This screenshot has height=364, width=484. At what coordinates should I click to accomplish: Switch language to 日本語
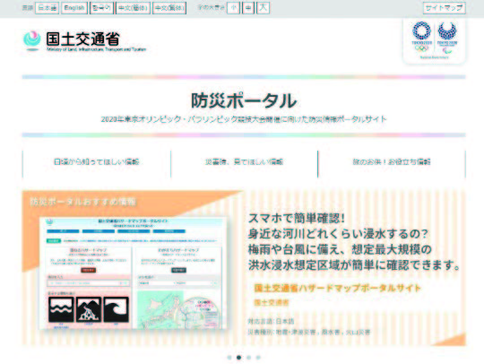pos(47,8)
